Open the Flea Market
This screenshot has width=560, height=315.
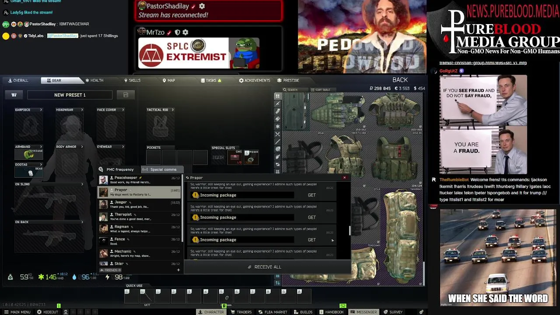pos(273,312)
